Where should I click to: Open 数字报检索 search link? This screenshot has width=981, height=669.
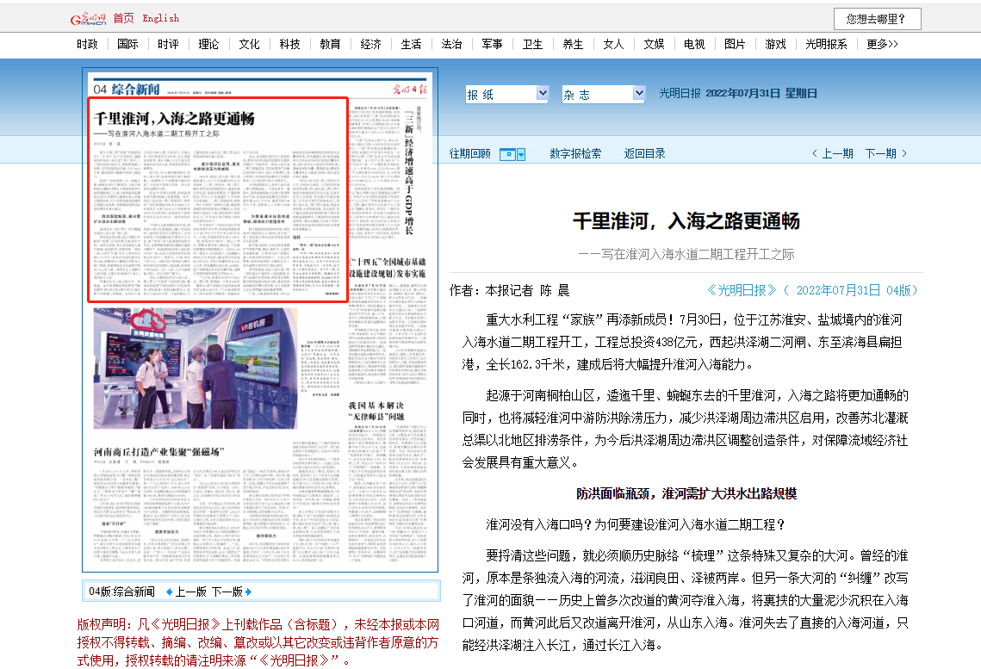coord(575,153)
